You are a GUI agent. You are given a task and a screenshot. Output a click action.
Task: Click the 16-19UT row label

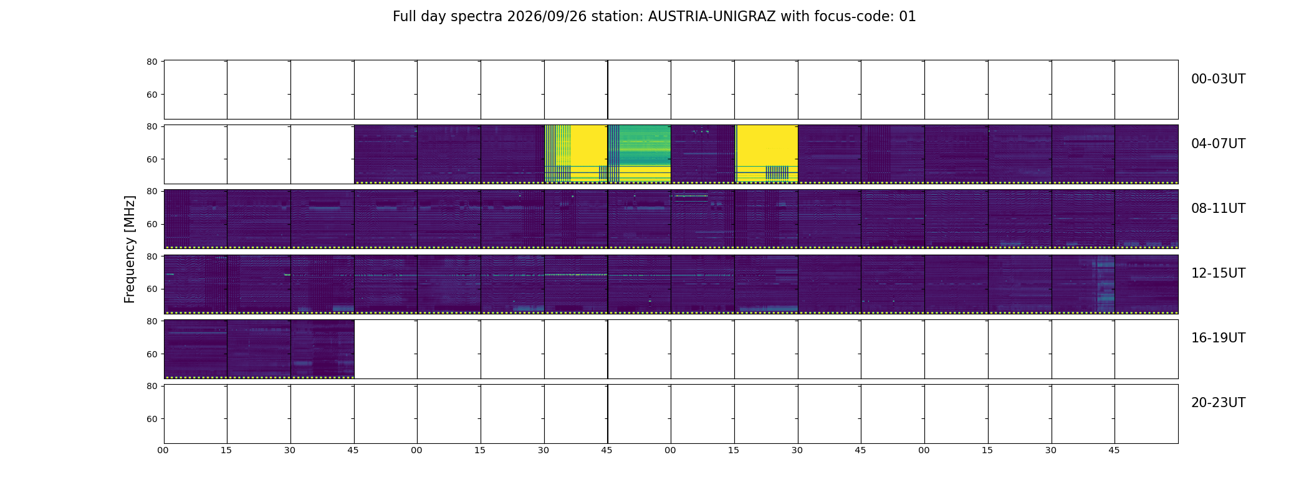(1218, 338)
